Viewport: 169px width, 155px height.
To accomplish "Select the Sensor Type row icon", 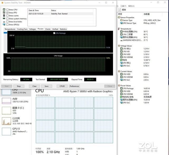I will (121, 20).
